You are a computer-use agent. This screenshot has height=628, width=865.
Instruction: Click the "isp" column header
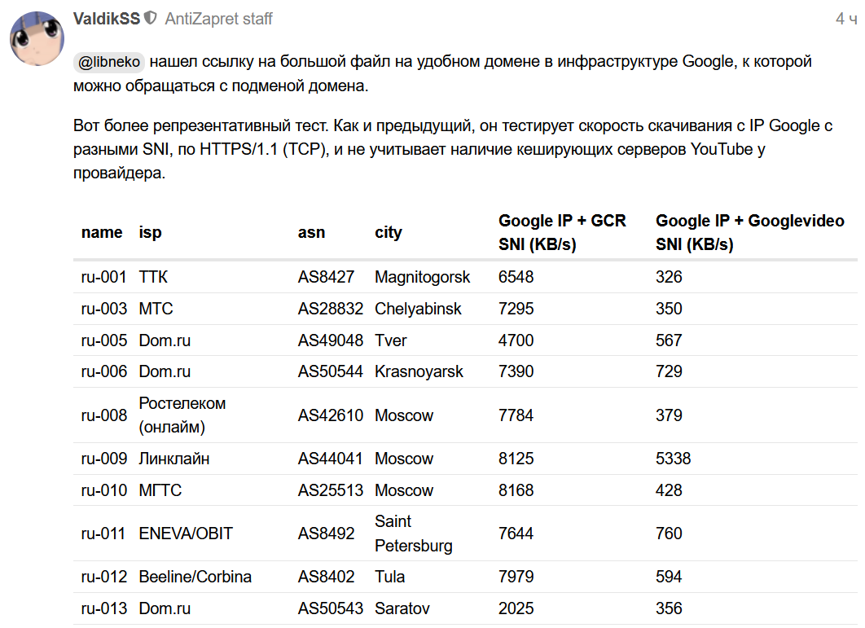151,233
